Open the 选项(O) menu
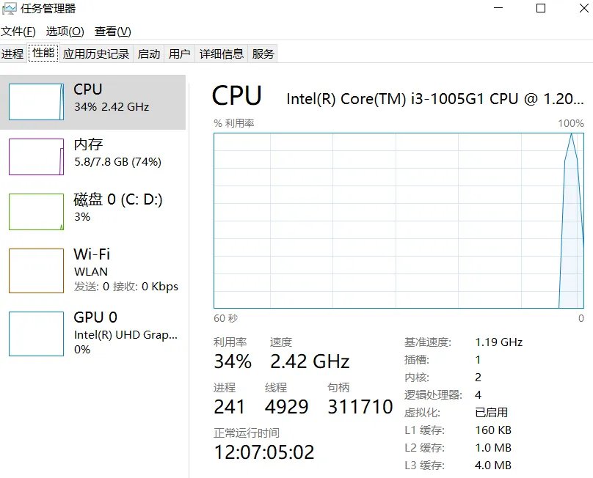Screen dimensions: 593x478 point(65,32)
